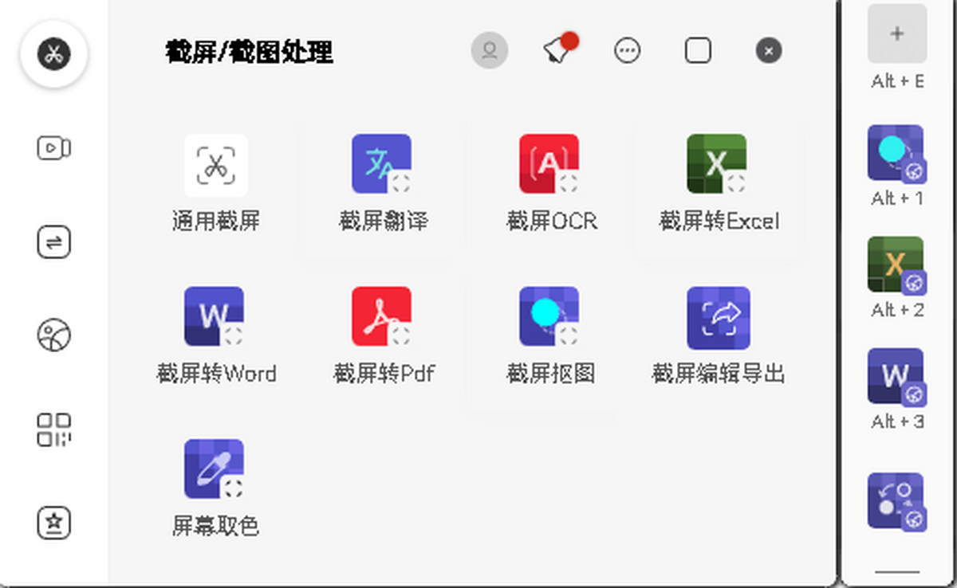Screen dimensions: 957x588
Task: Launch 截屏翻译 screenshot translation
Action: (383, 184)
